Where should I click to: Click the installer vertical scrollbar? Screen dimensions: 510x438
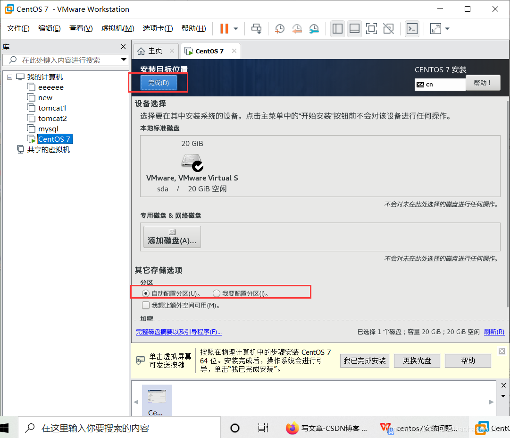point(508,204)
